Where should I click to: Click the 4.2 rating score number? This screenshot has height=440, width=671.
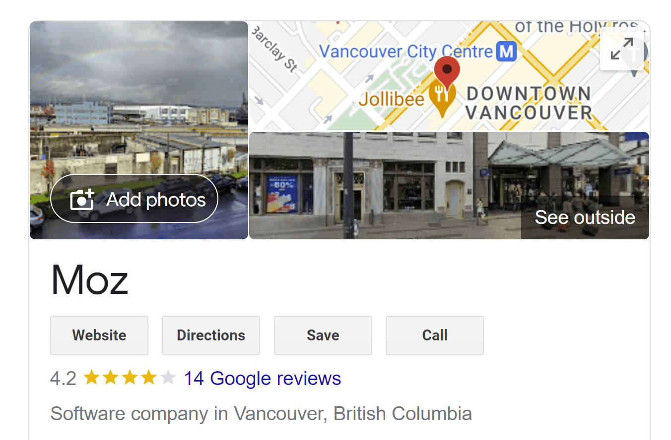[x=63, y=379]
